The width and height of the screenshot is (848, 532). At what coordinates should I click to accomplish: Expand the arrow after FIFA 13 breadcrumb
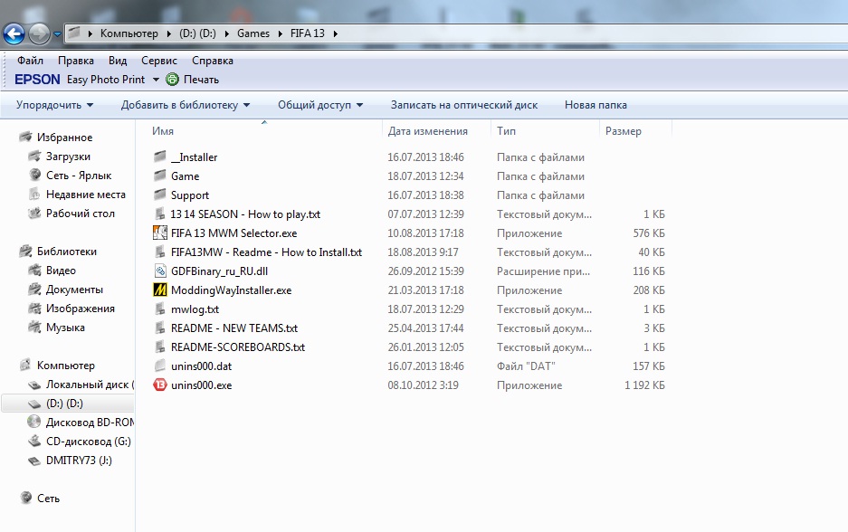point(335,33)
